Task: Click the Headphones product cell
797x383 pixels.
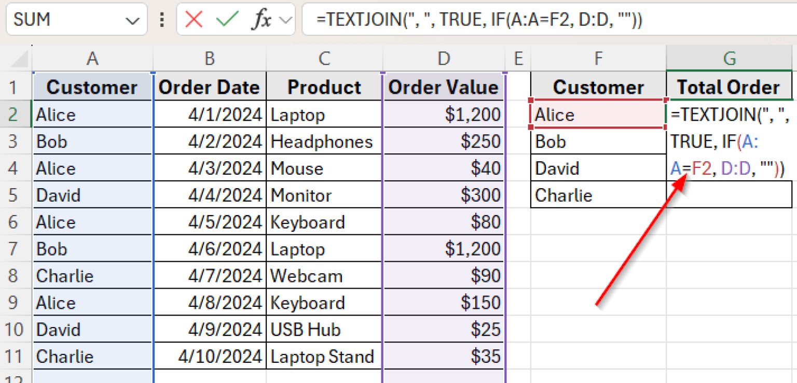Action: click(x=324, y=141)
